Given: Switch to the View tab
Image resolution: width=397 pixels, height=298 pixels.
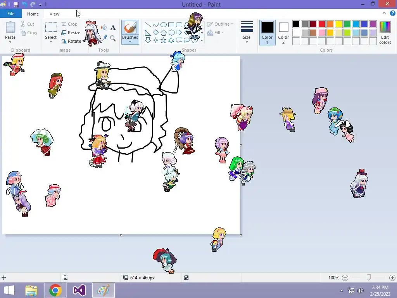Looking at the screenshot, I should click(x=54, y=14).
